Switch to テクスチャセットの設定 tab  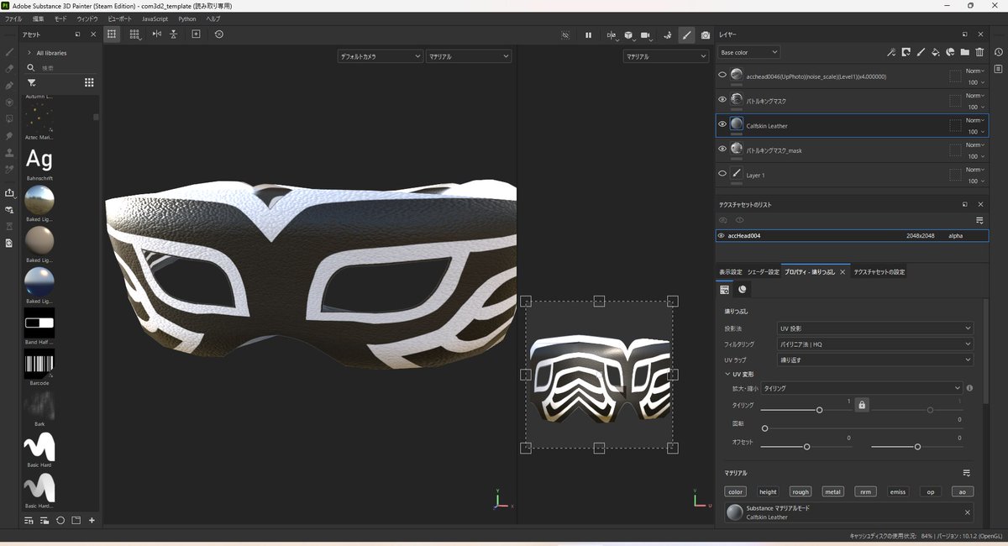coord(879,272)
